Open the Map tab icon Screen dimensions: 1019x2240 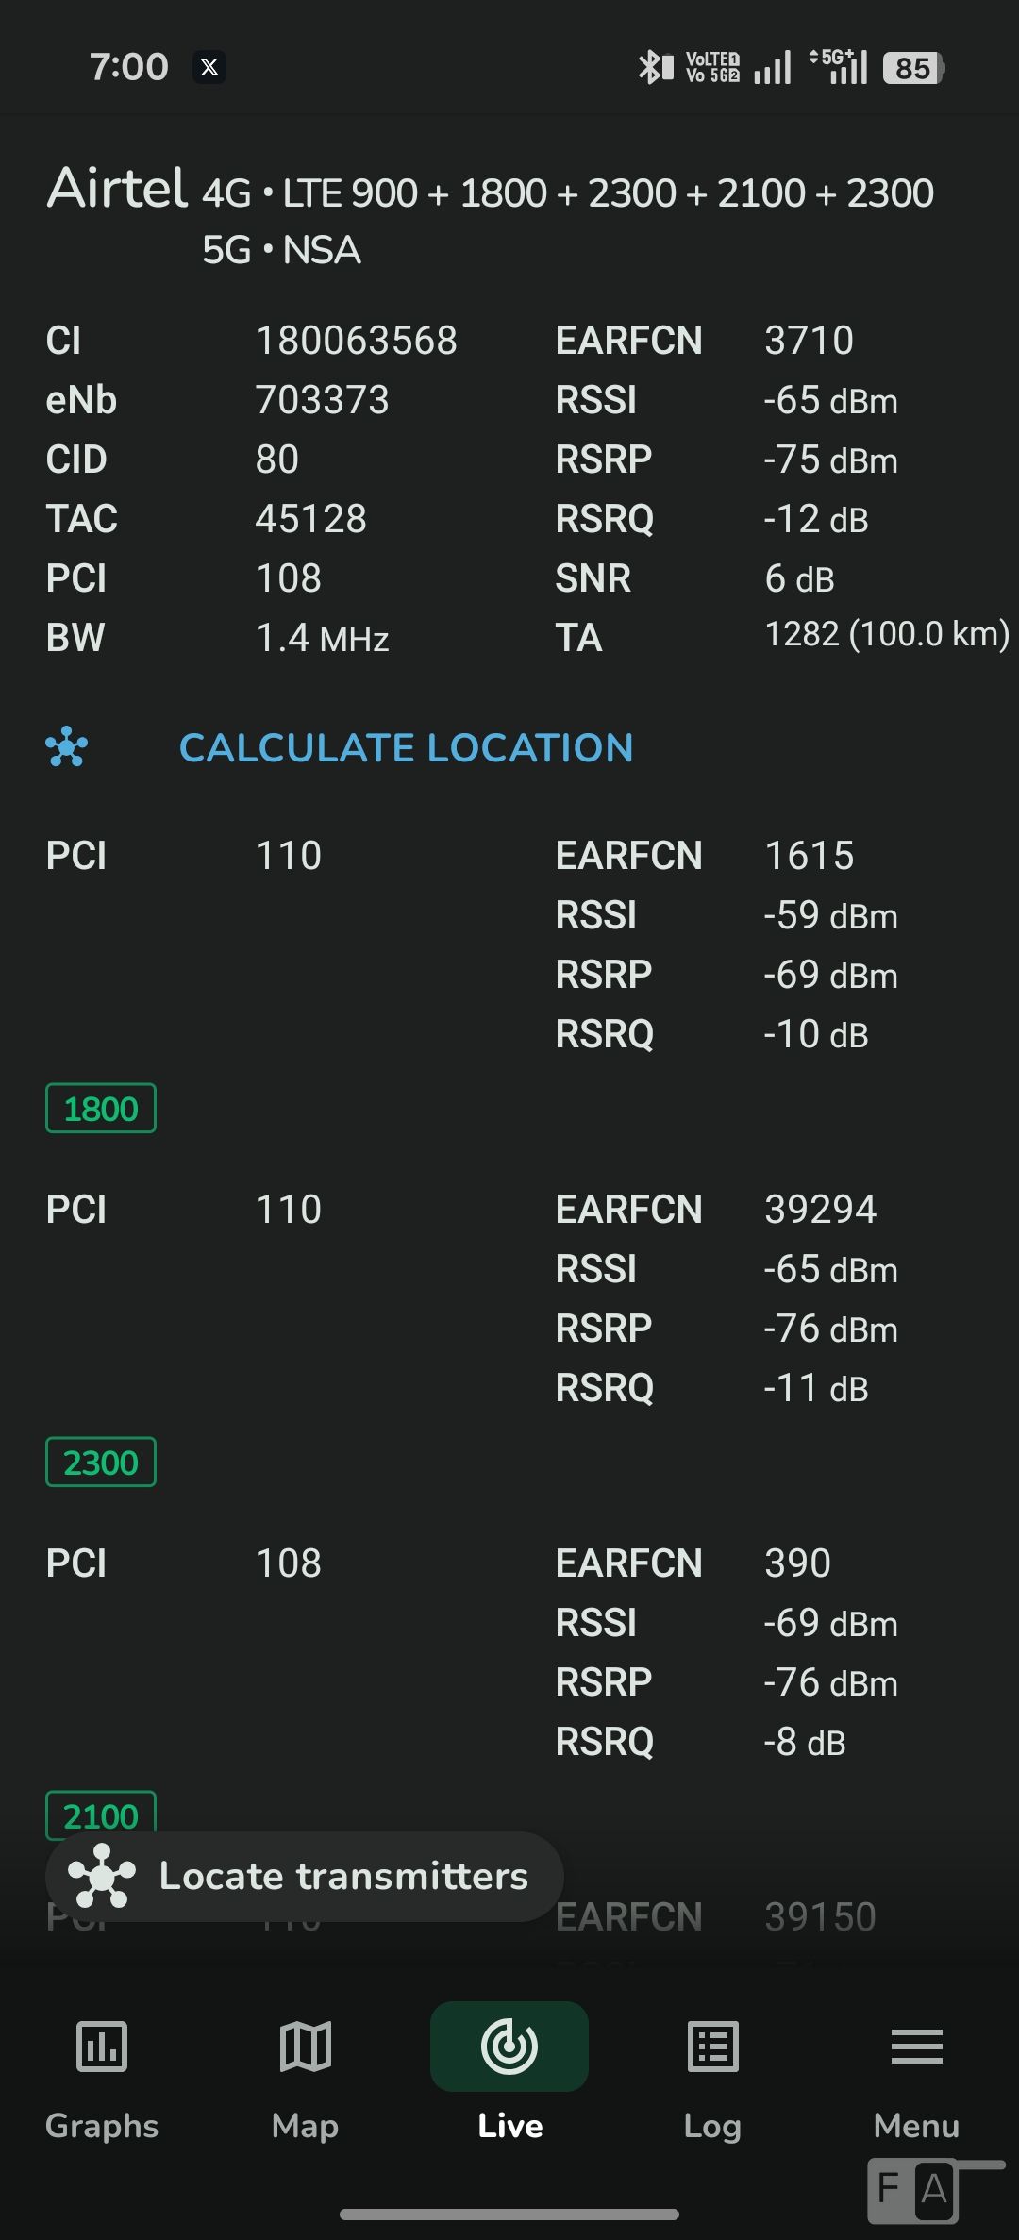coord(305,2047)
